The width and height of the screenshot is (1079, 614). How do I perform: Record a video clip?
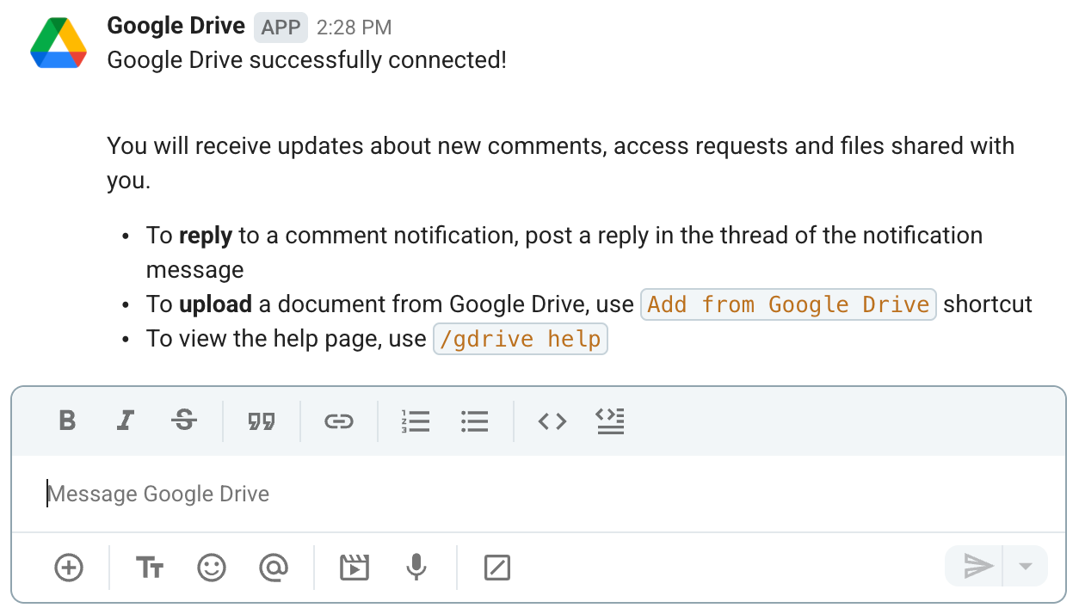[x=355, y=567]
